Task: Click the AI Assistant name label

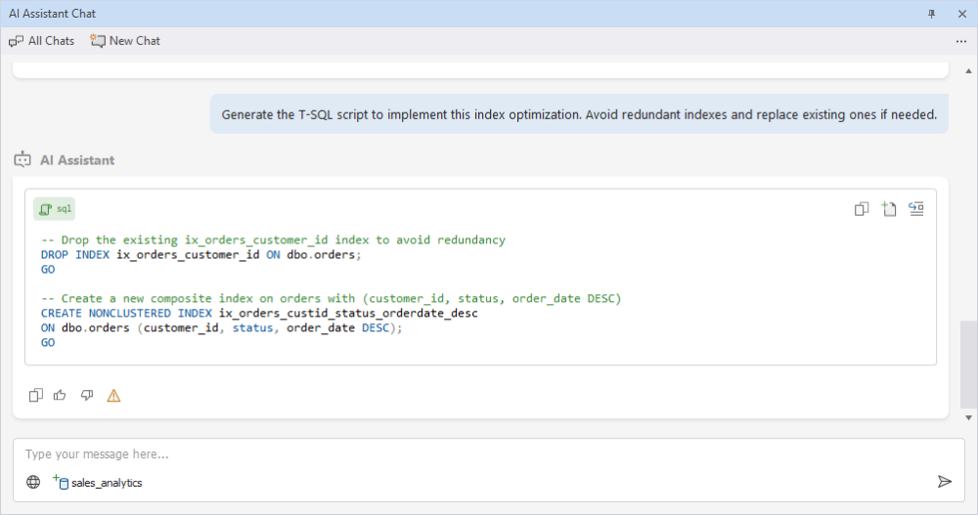Action: point(77,160)
